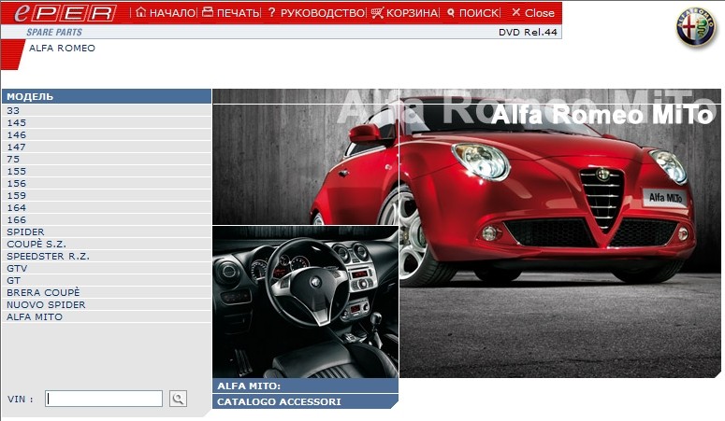Click the MiTo interior steering wheel image
The image size is (725, 421).
coord(305,301)
